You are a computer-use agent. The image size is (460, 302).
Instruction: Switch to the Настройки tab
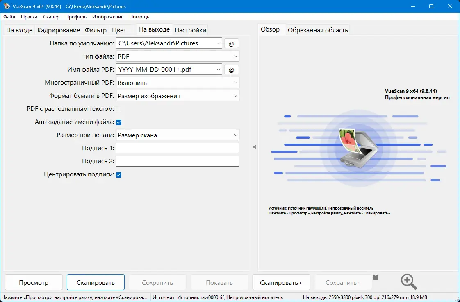click(190, 30)
